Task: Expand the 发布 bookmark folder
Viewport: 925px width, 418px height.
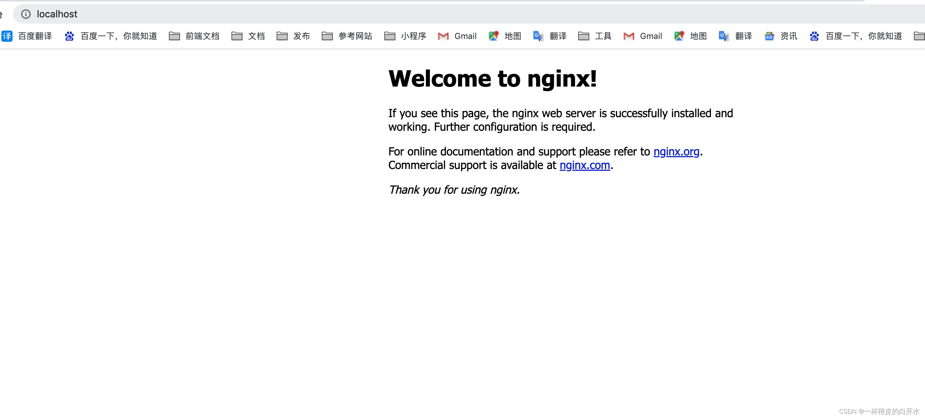Action: tap(282, 36)
